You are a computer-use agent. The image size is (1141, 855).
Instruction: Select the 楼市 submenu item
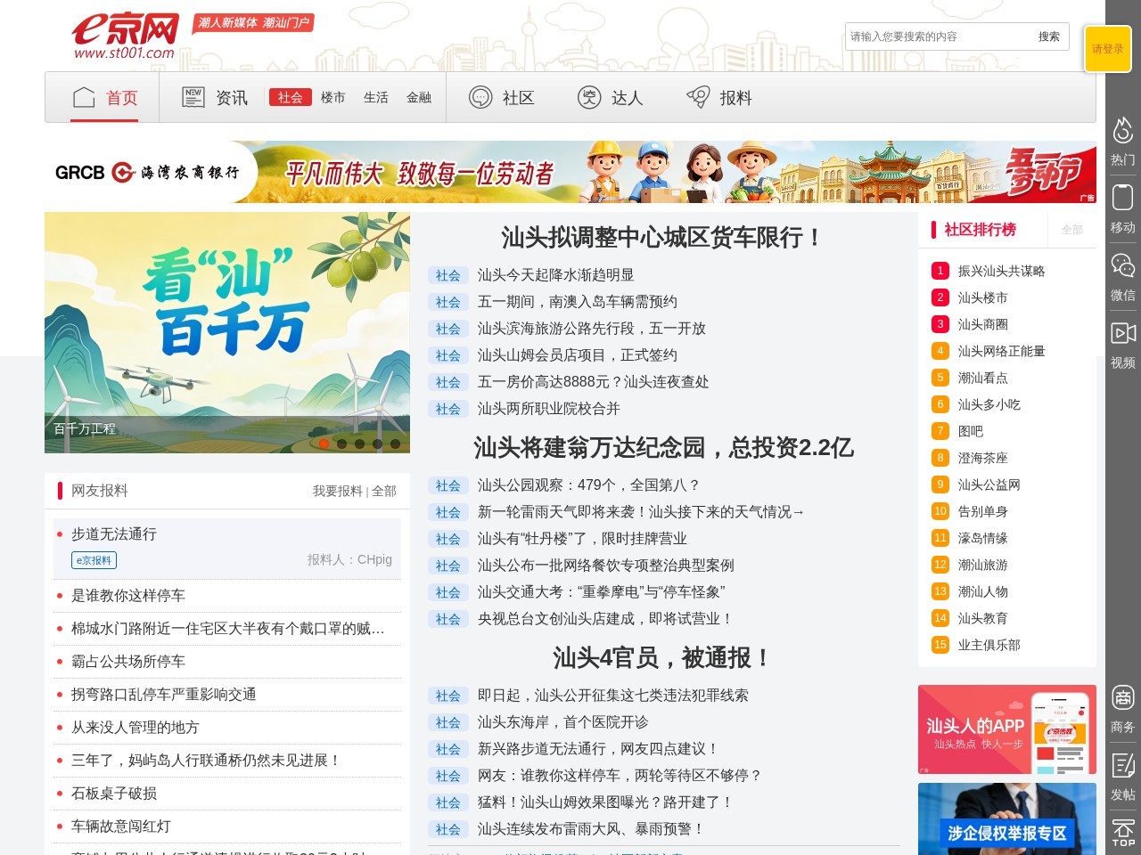[333, 97]
